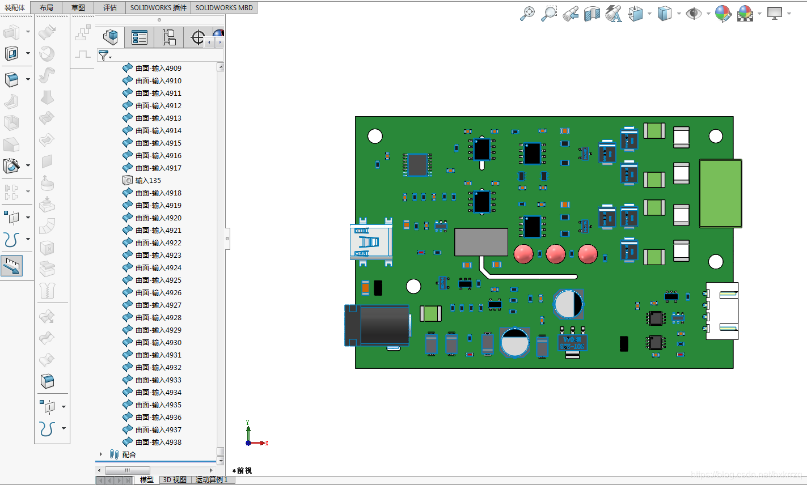Select the 输入135 tree item

[147, 180]
